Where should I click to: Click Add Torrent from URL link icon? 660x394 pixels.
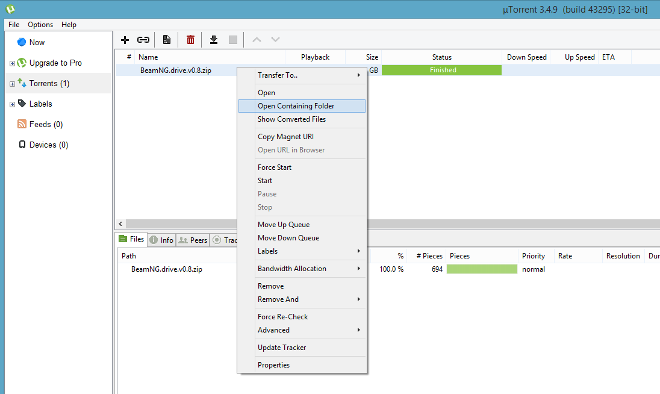coord(143,40)
